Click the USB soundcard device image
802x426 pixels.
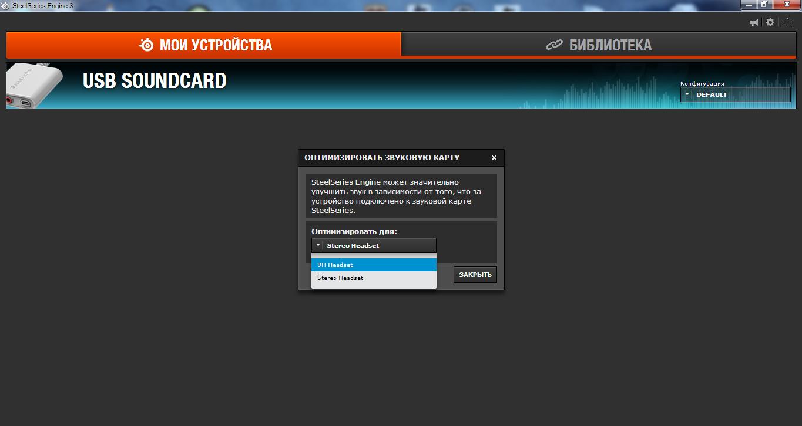[34, 86]
